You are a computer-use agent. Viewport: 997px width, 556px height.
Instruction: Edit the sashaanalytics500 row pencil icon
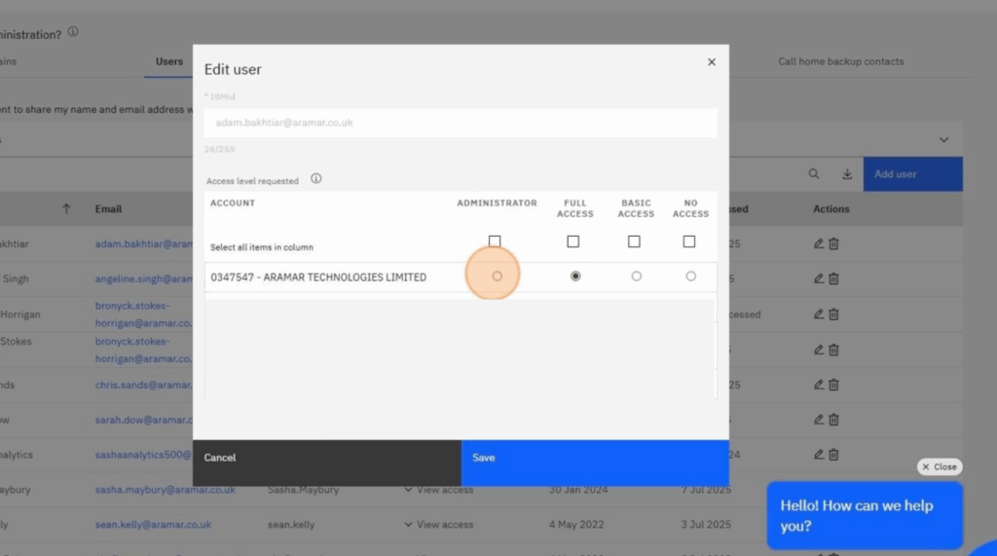coord(818,455)
